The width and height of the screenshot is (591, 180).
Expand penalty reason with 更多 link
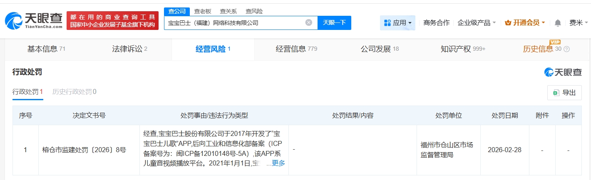click(x=278, y=163)
